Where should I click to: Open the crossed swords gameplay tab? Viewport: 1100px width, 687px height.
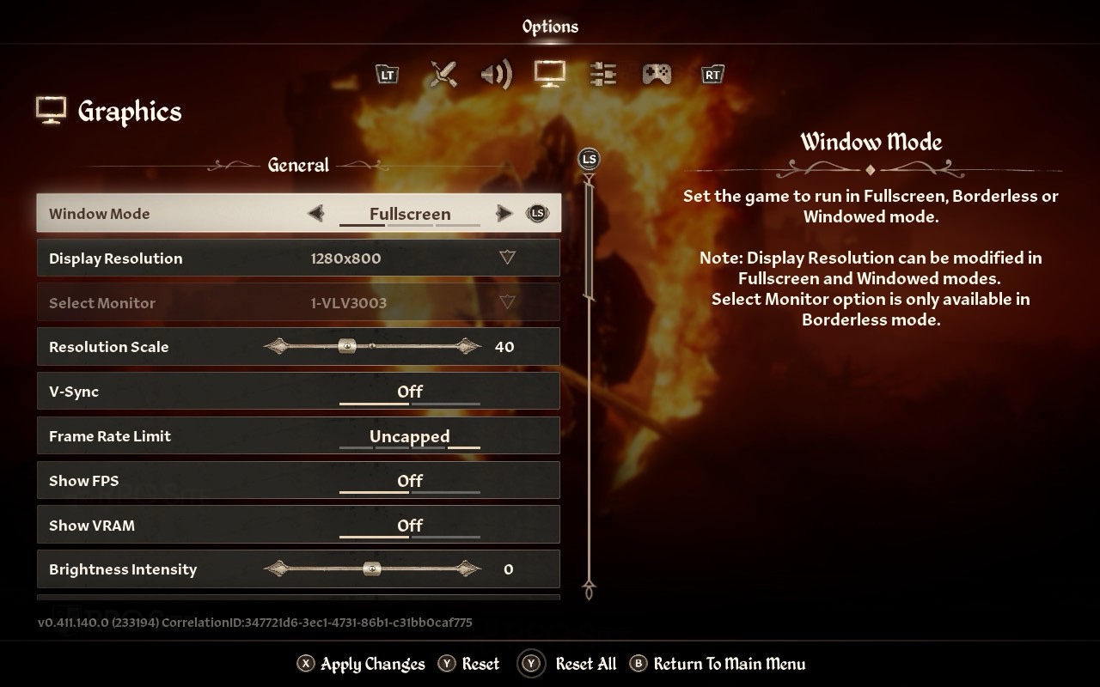(443, 75)
